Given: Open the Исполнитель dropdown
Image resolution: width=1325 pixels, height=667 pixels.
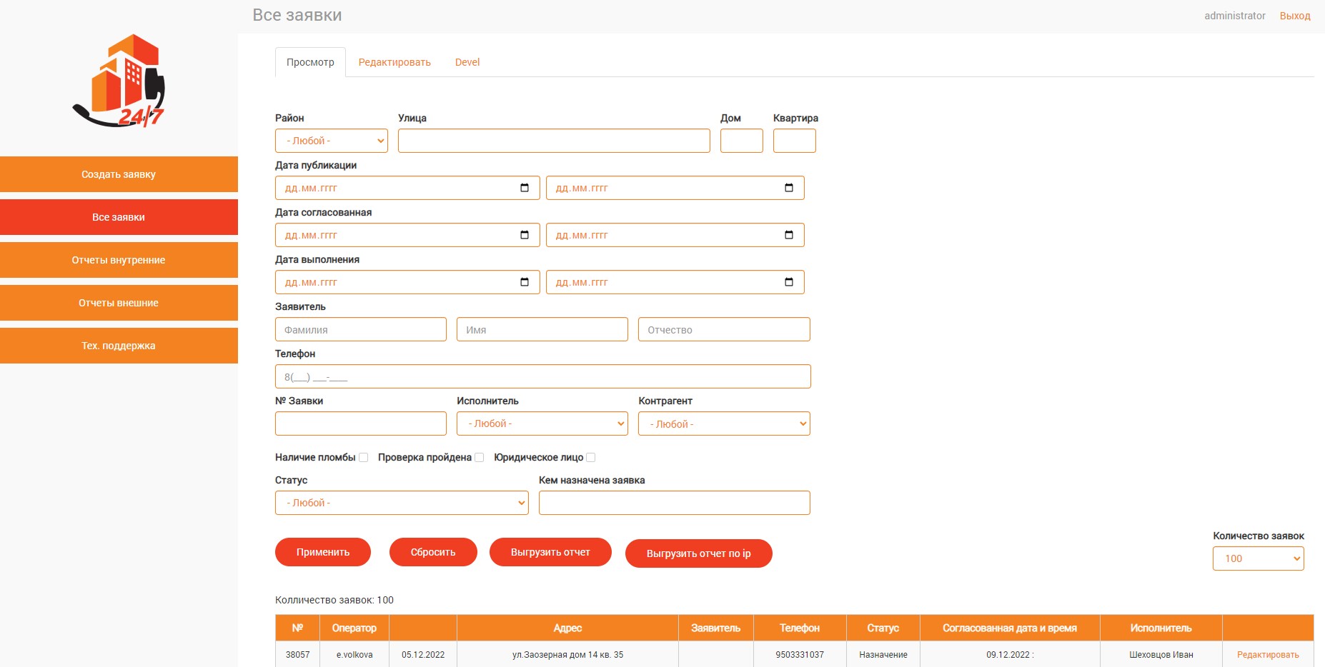Looking at the screenshot, I should point(542,423).
